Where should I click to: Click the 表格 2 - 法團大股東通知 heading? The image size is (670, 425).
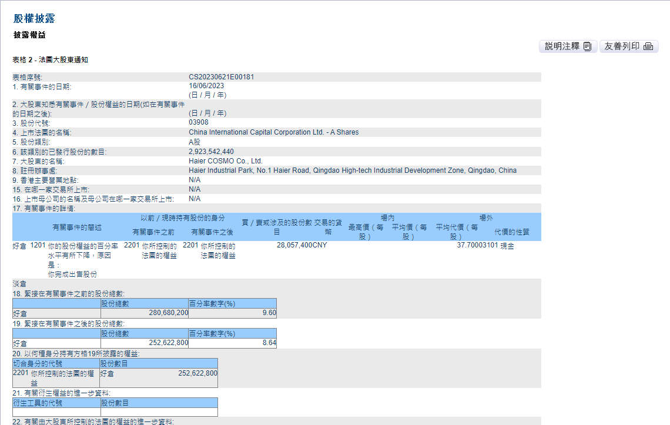(50, 60)
